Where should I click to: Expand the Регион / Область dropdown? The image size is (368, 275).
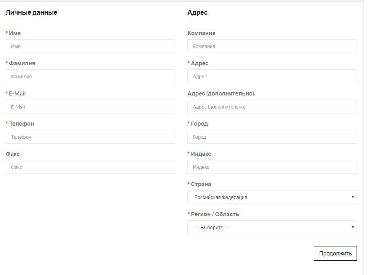tap(272, 227)
